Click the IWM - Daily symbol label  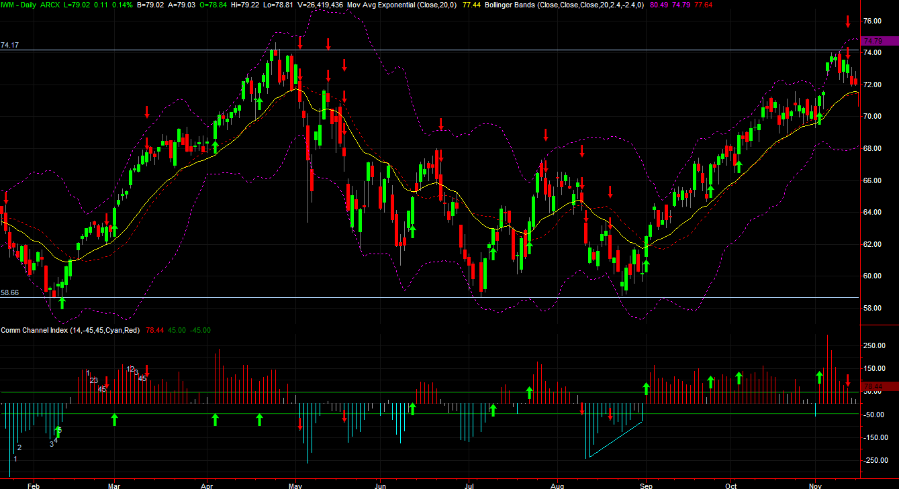[20, 5]
